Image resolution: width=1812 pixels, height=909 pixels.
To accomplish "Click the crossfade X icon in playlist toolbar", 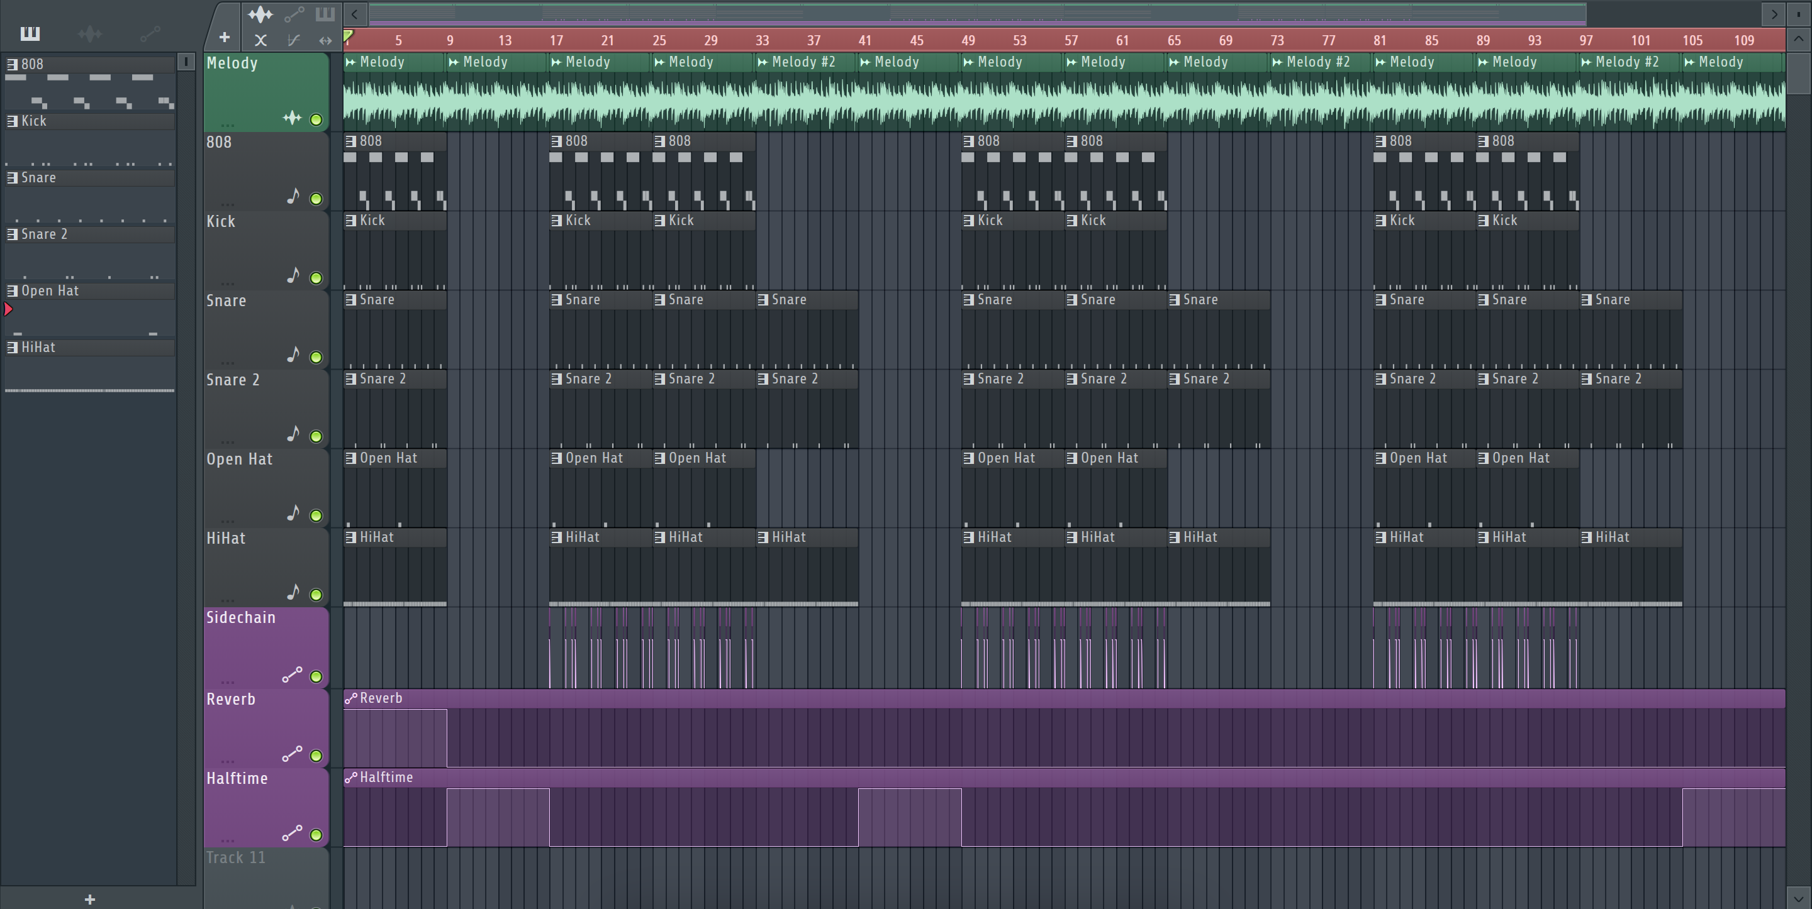I will 260,41.
